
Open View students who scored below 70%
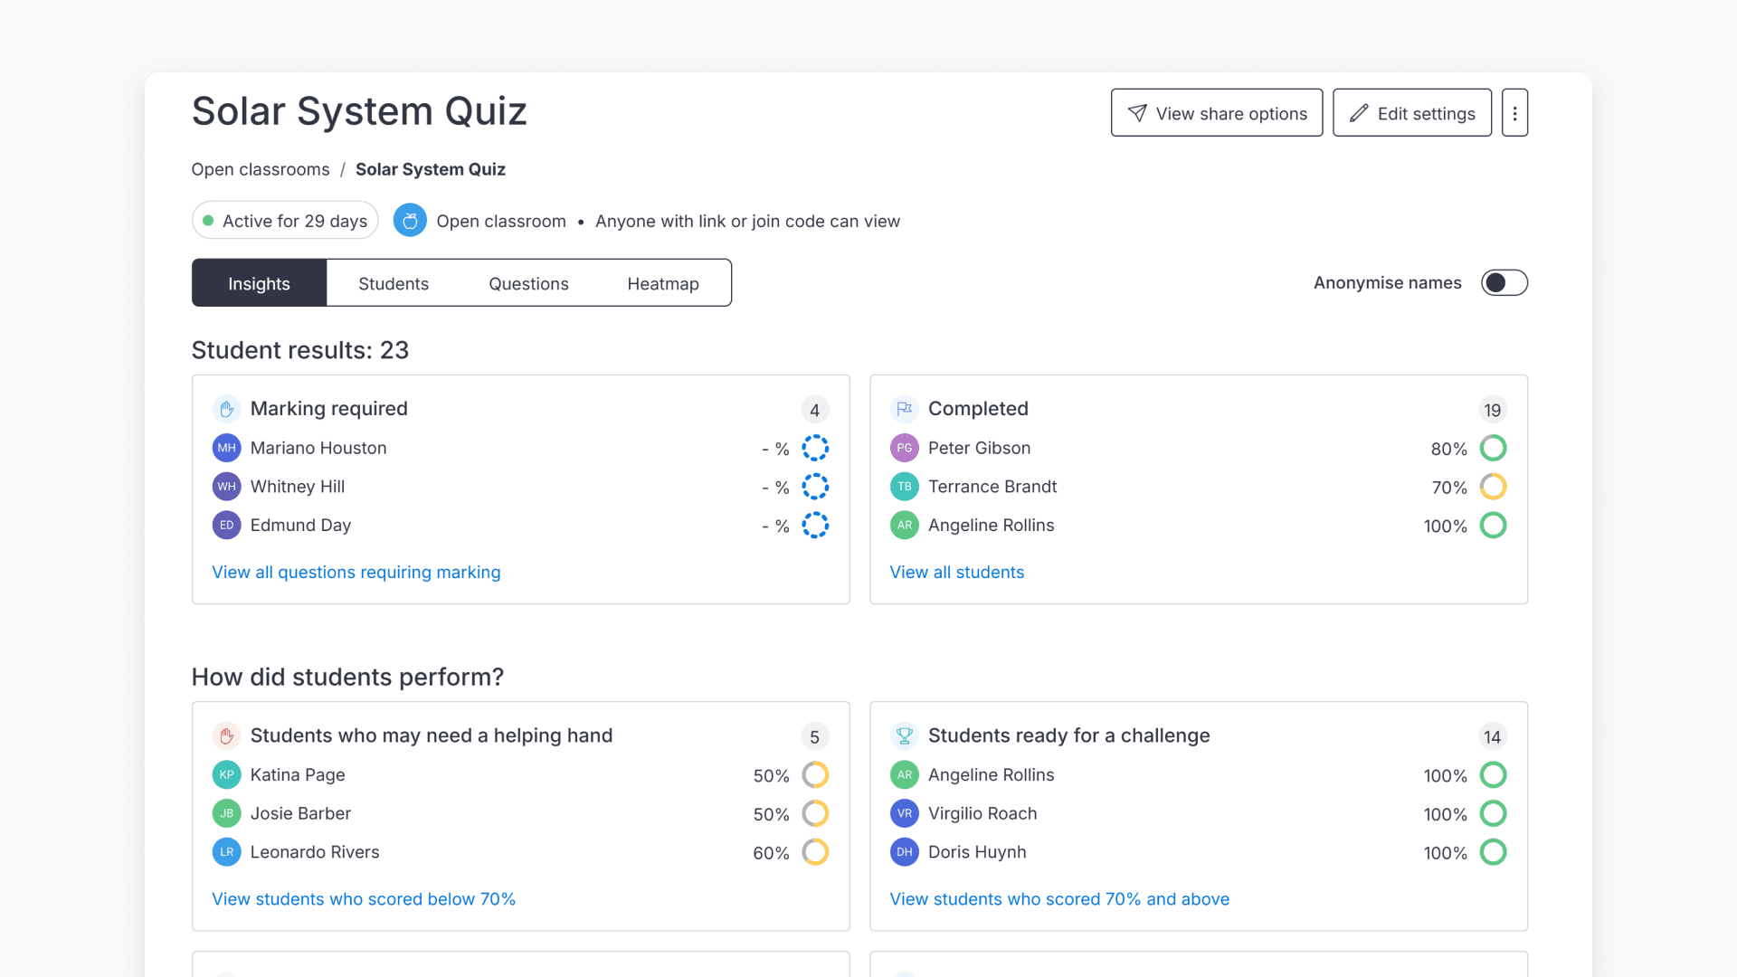click(x=364, y=899)
